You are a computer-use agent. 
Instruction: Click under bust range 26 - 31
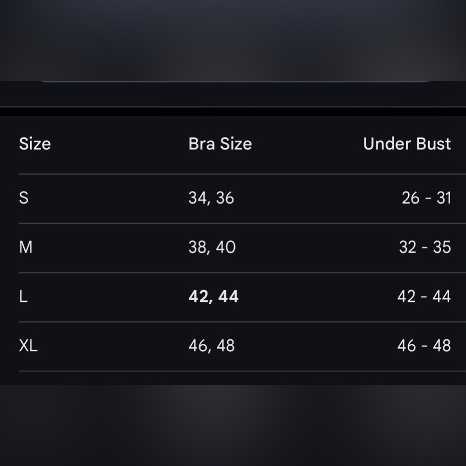[426, 198]
